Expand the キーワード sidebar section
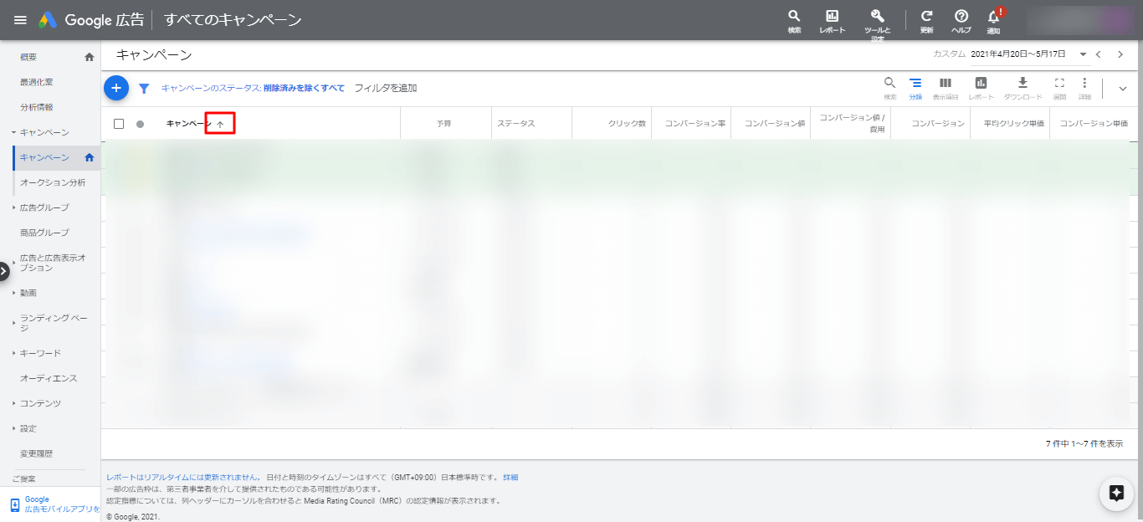Image resolution: width=1143 pixels, height=522 pixels. pos(13,353)
